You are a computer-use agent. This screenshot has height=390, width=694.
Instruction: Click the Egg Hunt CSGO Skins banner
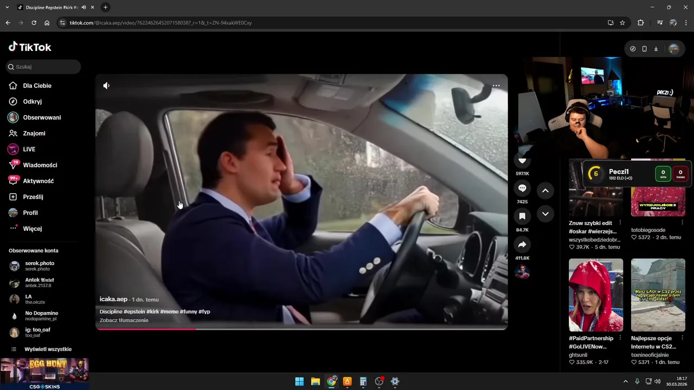[44, 374]
